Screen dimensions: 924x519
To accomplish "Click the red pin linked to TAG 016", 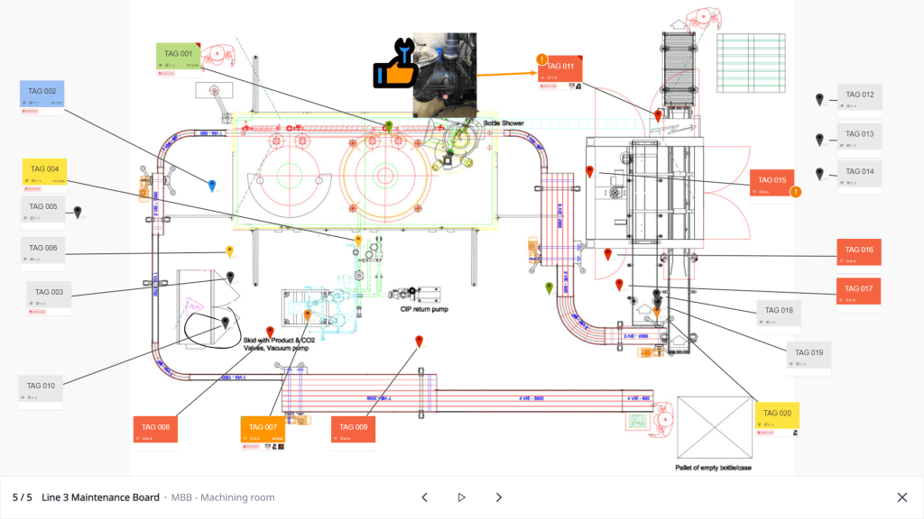I will [608, 254].
